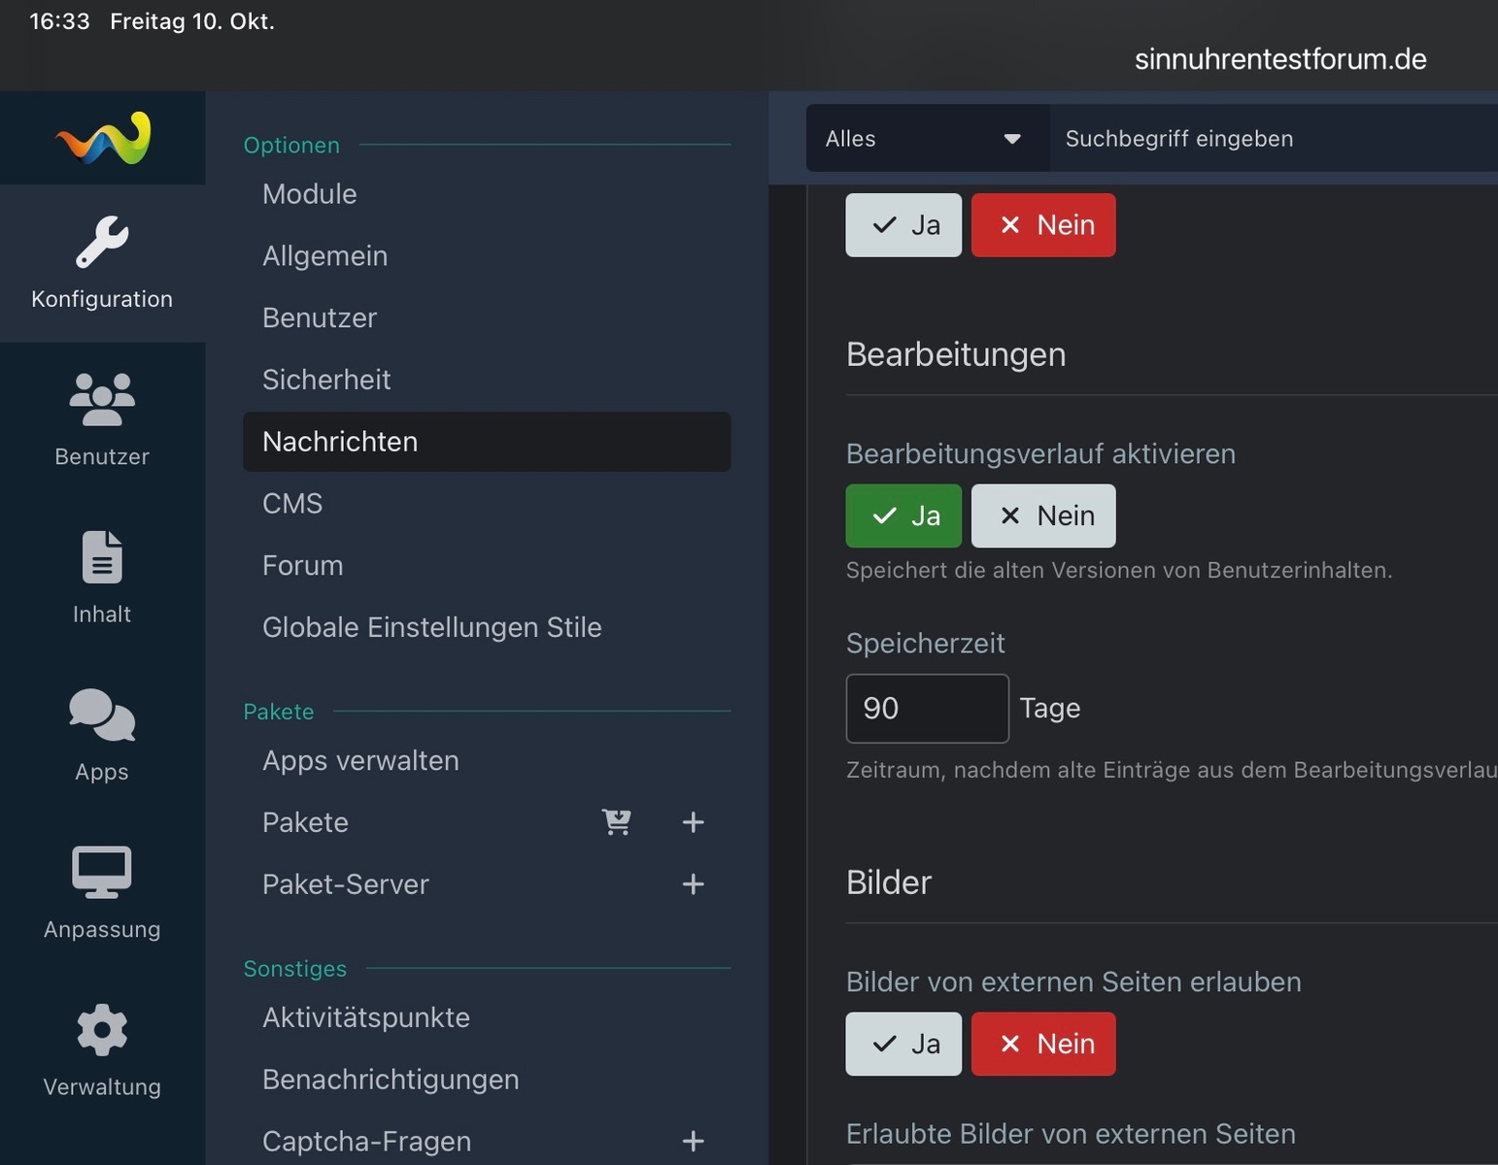
Task: Open the Inhalt document section
Action: point(102,577)
